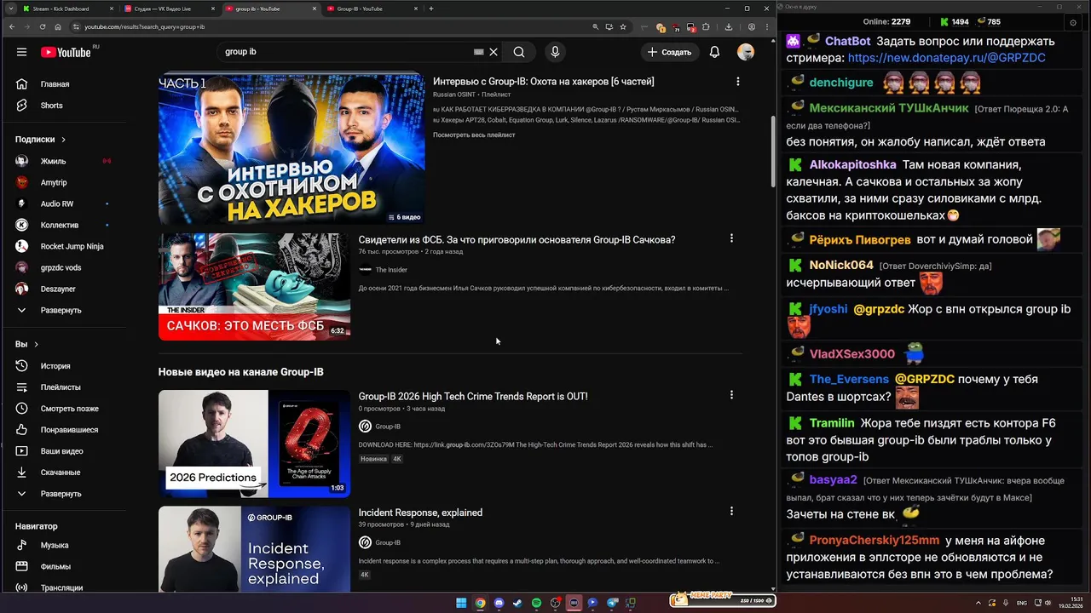This screenshot has width=1091, height=613.
Task: Bookmark this page with the star icon
Action: 623,26
